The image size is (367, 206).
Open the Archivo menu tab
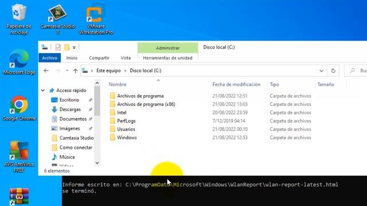click(50, 58)
